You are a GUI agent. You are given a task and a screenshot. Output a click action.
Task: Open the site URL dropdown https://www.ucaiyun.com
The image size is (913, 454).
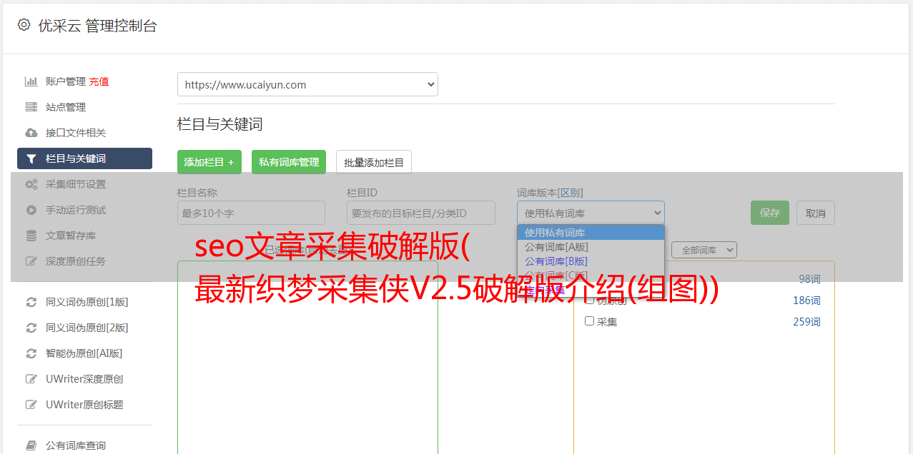click(x=307, y=84)
